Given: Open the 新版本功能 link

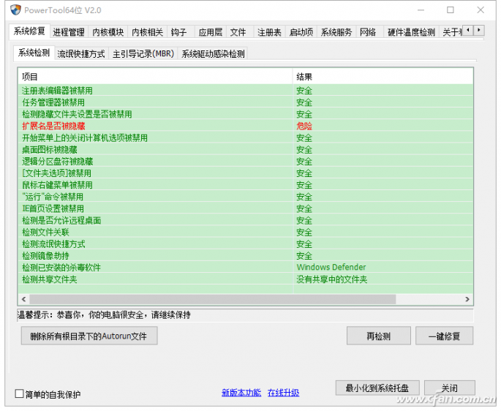Looking at the screenshot, I should (x=241, y=393).
